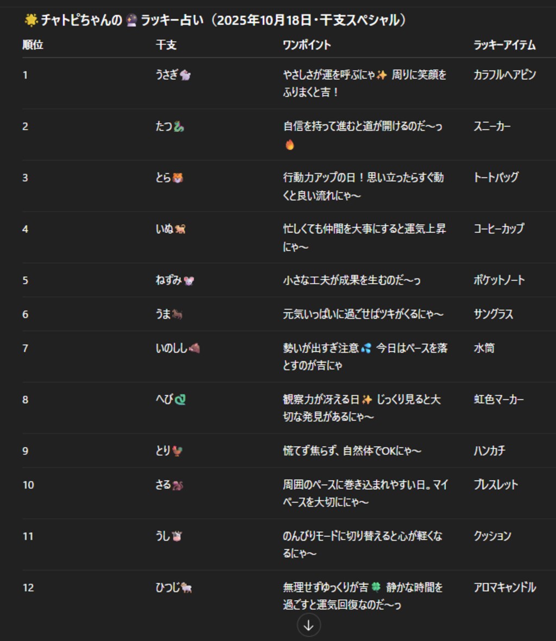Click the sun emoji in the title
Viewport: 556px width, 641px height.
coord(31,21)
